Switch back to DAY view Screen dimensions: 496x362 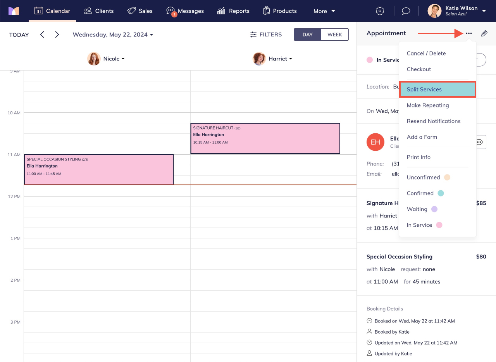point(307,34)
